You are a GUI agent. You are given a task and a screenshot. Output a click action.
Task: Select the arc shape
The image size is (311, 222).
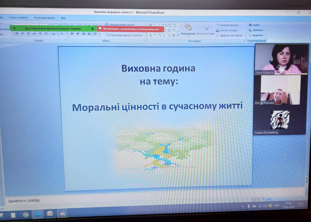pyautogui.click(x=155, y=35)
